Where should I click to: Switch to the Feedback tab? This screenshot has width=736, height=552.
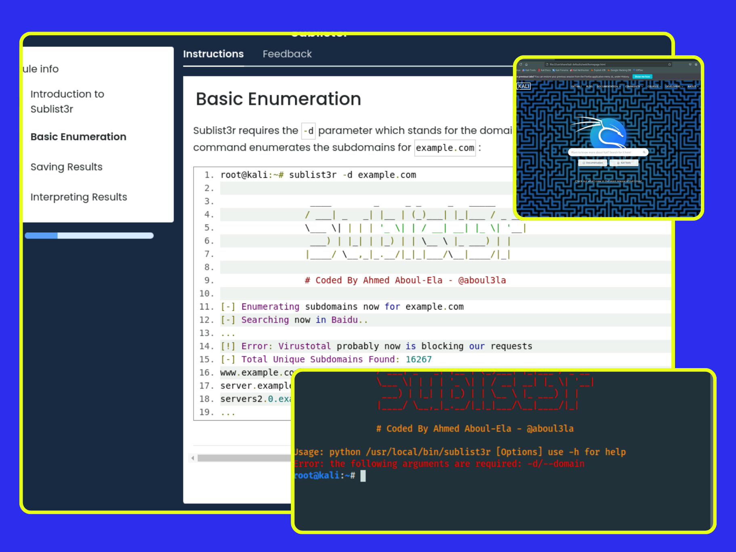click(x=287, y=54)
